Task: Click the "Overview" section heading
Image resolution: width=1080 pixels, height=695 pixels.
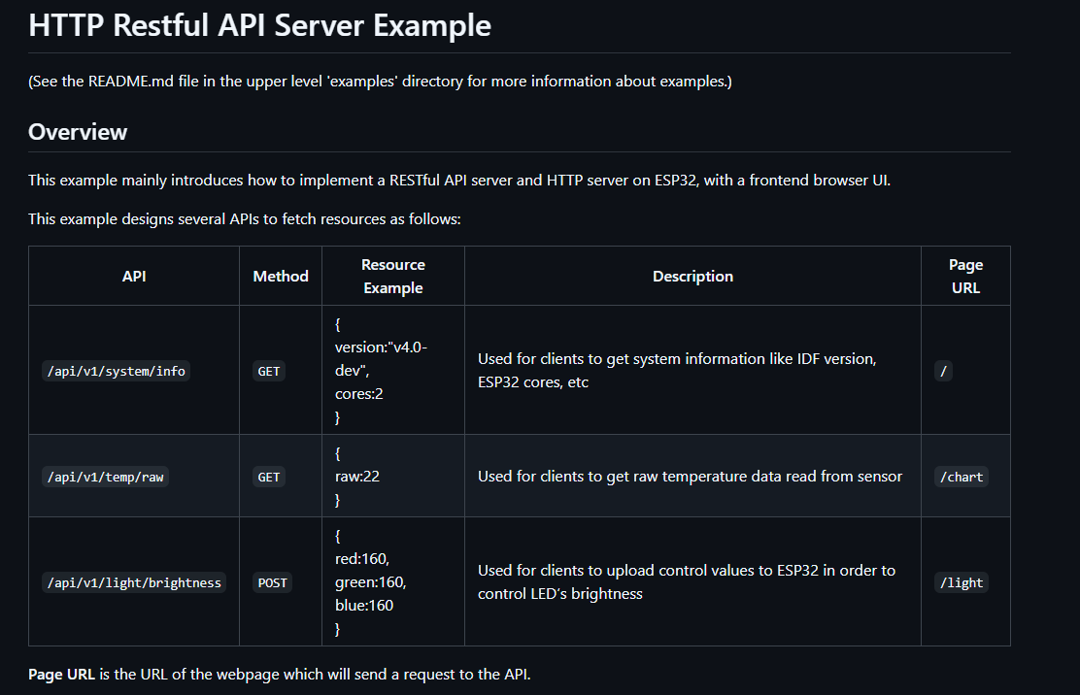Action: coord(78,132)
